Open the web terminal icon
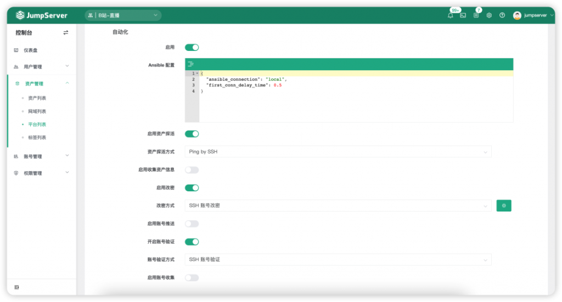The image size is (562, 302). click(463, 15)
